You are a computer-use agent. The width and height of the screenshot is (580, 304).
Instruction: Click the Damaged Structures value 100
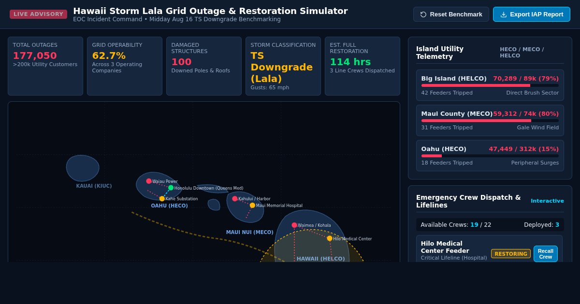pos(181,62)
